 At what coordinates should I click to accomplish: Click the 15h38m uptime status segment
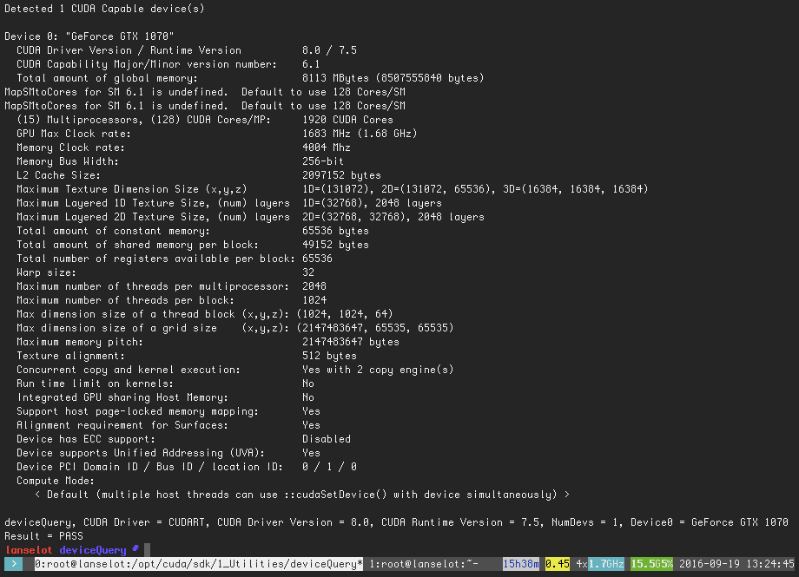pyautogui.click(x=521, y=564)
